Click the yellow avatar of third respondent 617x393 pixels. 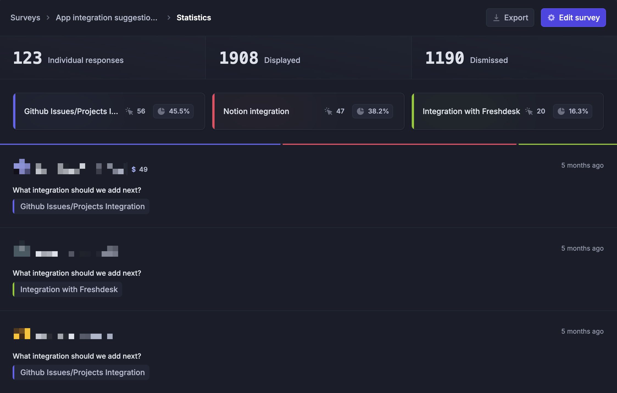tap(22, 334)
